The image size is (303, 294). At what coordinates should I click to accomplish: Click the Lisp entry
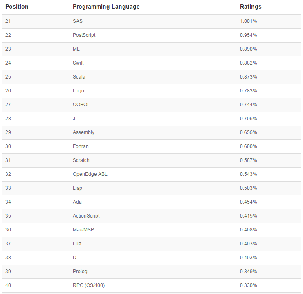point(77,188)
